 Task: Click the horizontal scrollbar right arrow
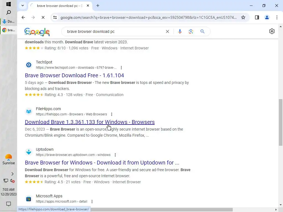tap(276, 210)
